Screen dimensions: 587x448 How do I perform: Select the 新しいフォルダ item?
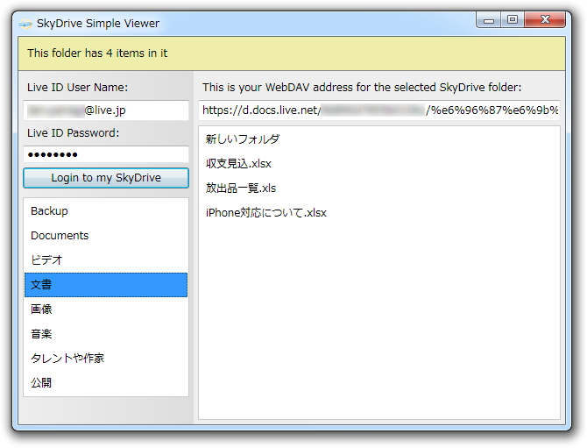click(x=379, y=139)
